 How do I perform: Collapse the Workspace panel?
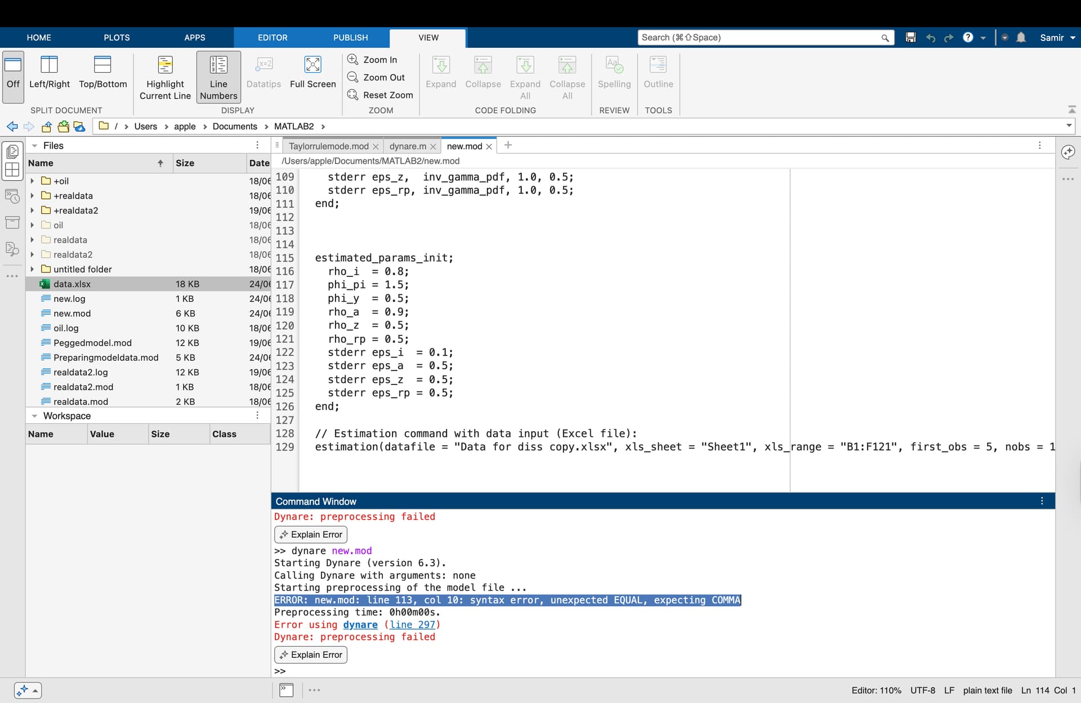coord(34,416)
